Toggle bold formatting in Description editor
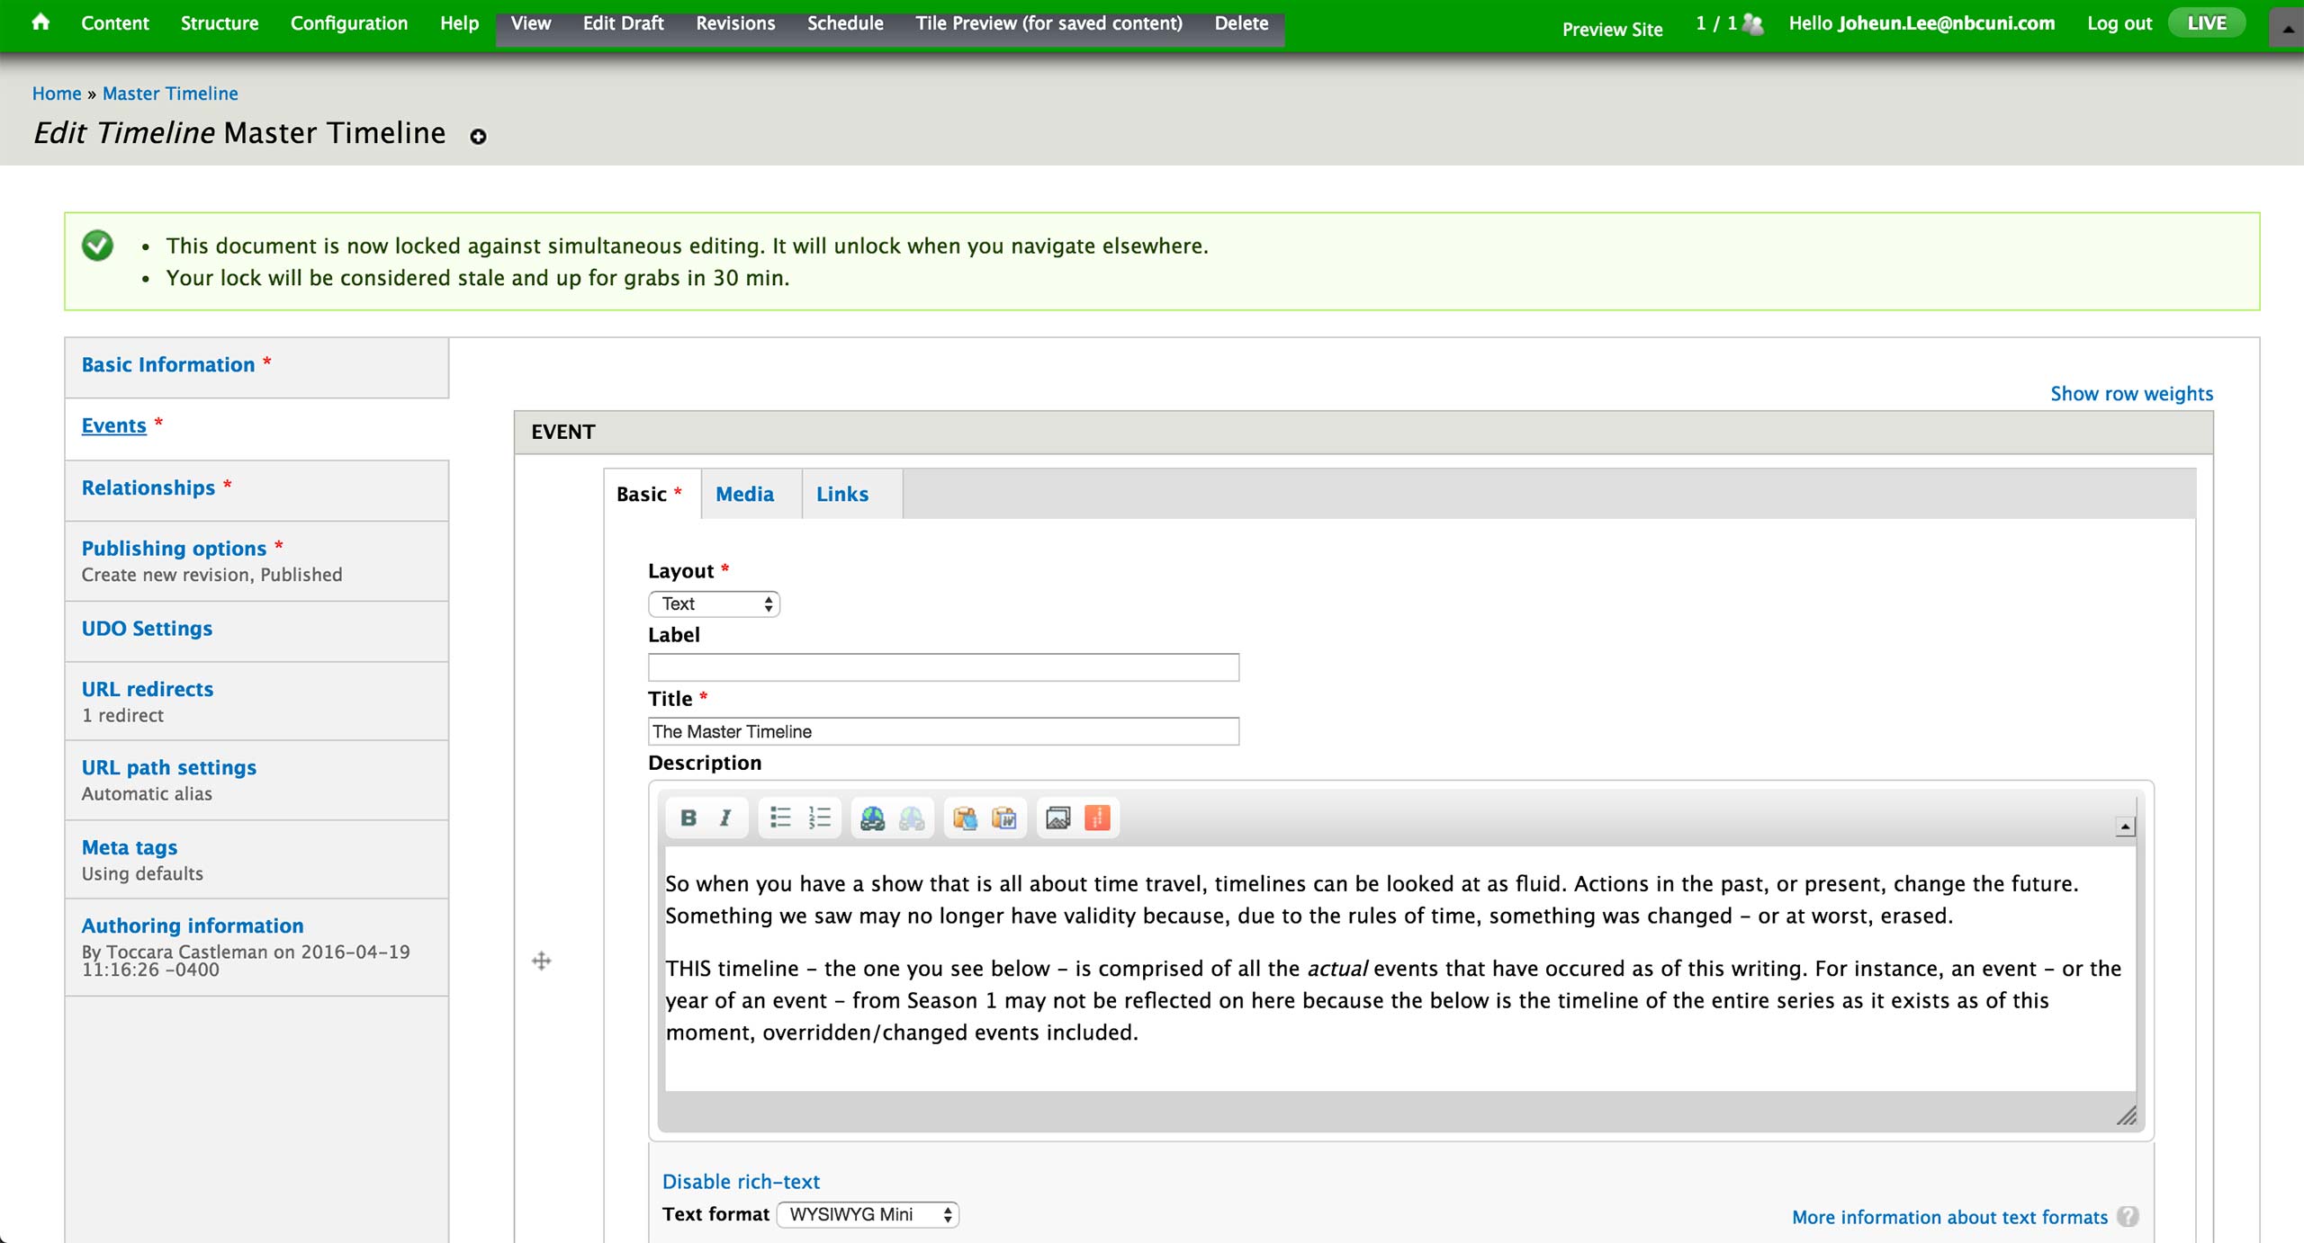 click(x=688, y=818)
